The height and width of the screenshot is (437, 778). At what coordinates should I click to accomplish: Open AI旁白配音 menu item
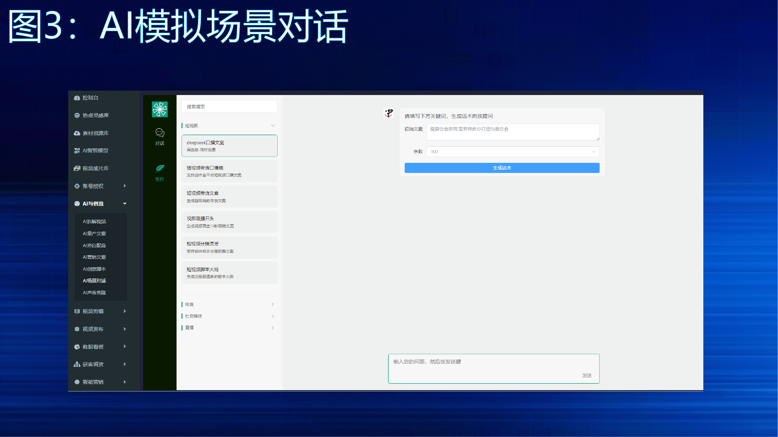94,245
